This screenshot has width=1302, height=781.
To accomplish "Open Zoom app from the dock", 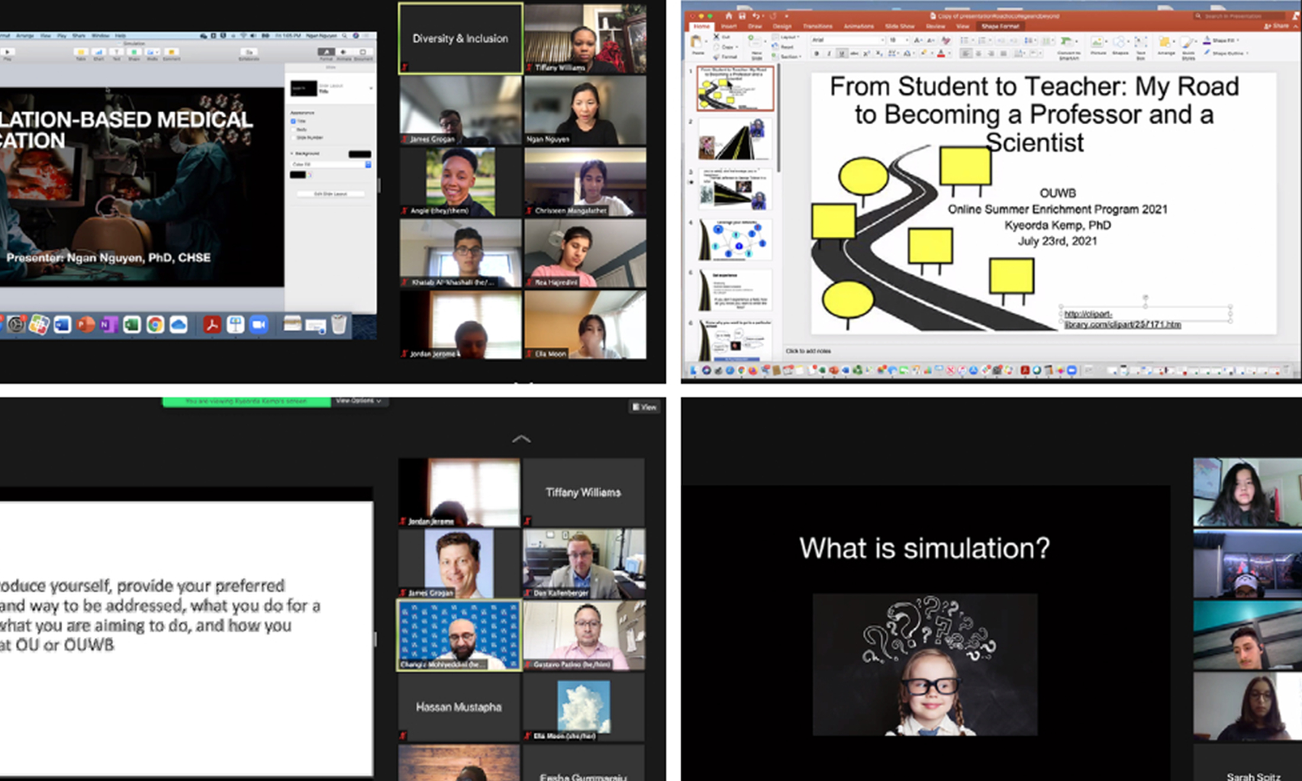I will coord(259,325).
